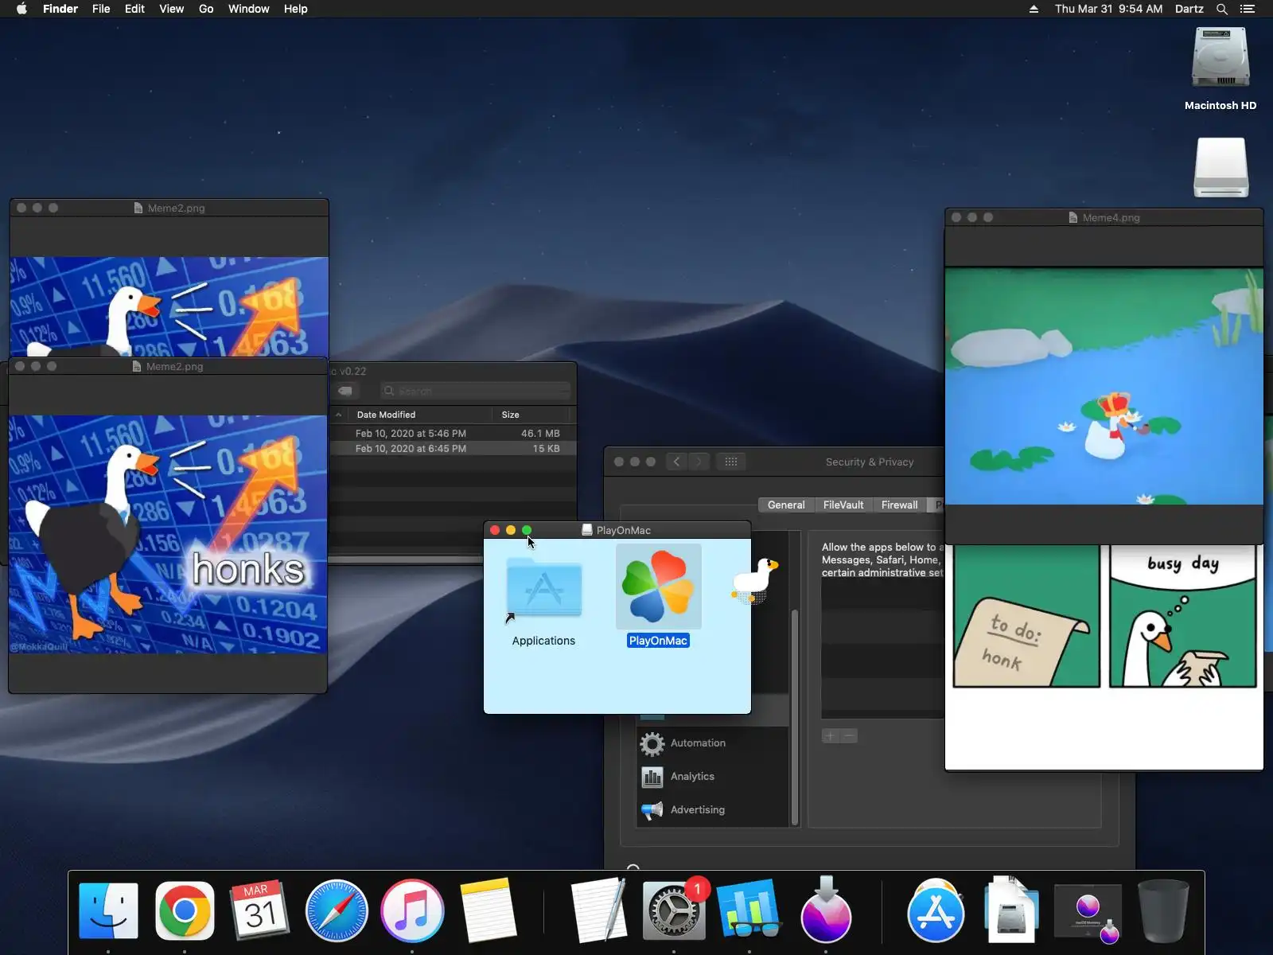Image resolution: width=1273 pixels, height=955 pixels.
Task: Open the Edit menu
Action: (134, 9)
